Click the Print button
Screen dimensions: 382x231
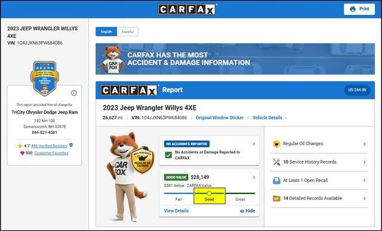click(359, 9)
